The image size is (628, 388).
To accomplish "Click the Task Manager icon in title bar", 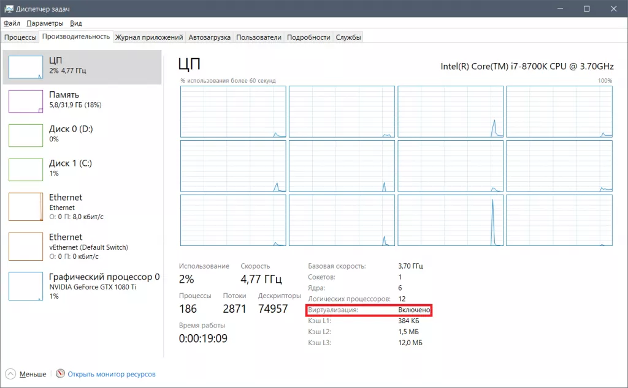I will [x=9, y=9].
